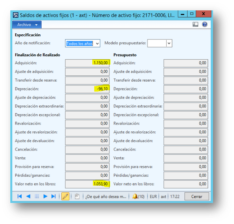The width and height of the screenshot is (234, 224).
Task: Click Presupuesto Ajuste de devaluación field
Action: click(x=186, y=141)
